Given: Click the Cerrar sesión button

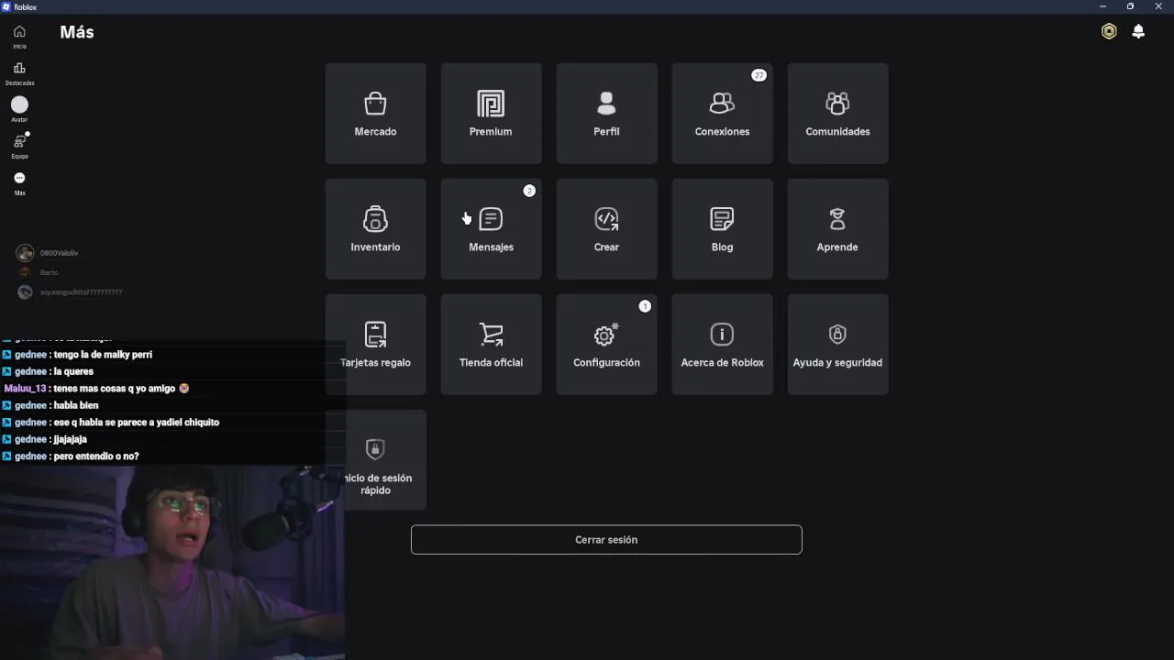Looking at the screenshot, I should click(606, 540).
